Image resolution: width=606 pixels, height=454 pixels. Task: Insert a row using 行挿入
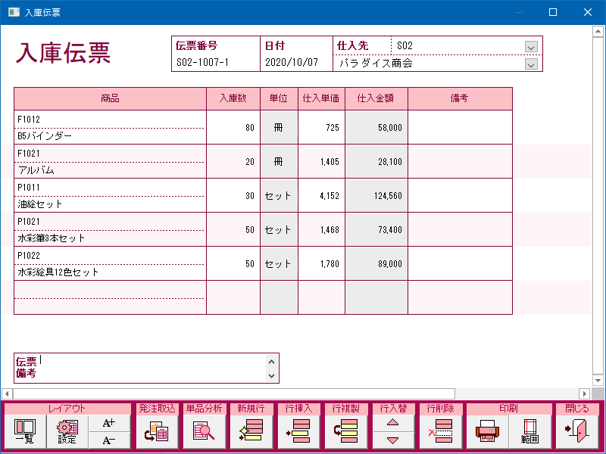point(298,432)
